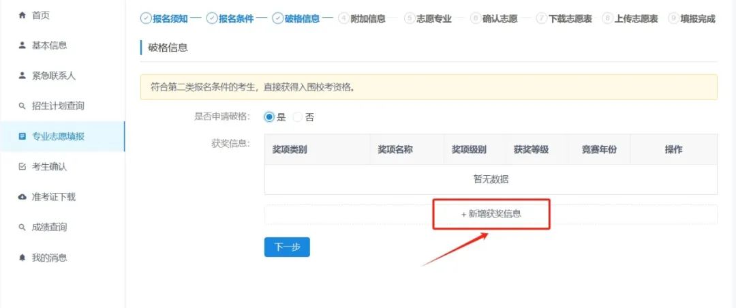
Task: Open the 附加信息 step
Action: (362, 19)
